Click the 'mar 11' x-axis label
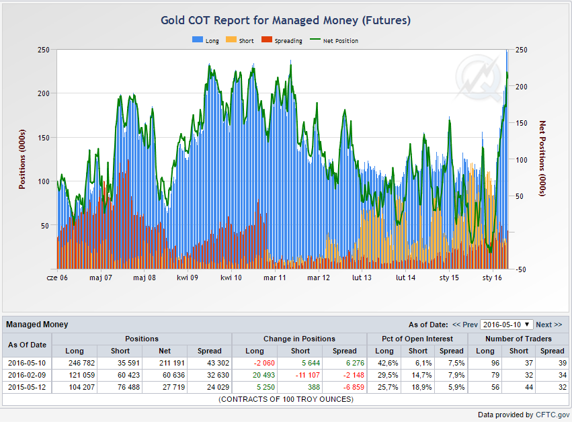572x424 pixels. tap(274, 278)
